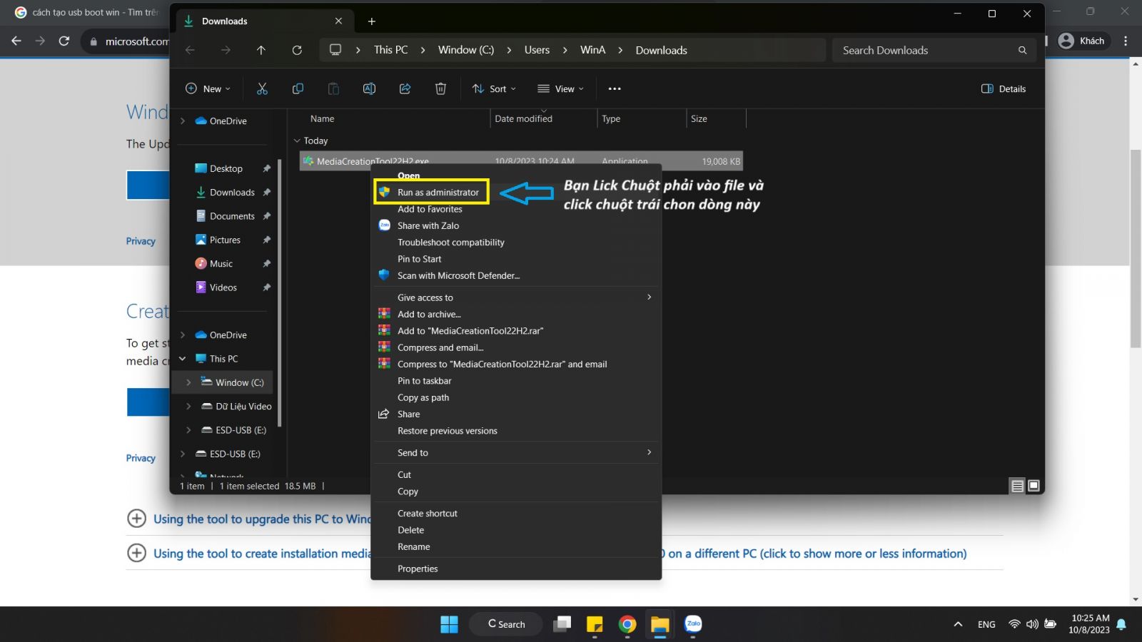Click WinA in address breadcrumb
1142x642 pixels.
592,50
